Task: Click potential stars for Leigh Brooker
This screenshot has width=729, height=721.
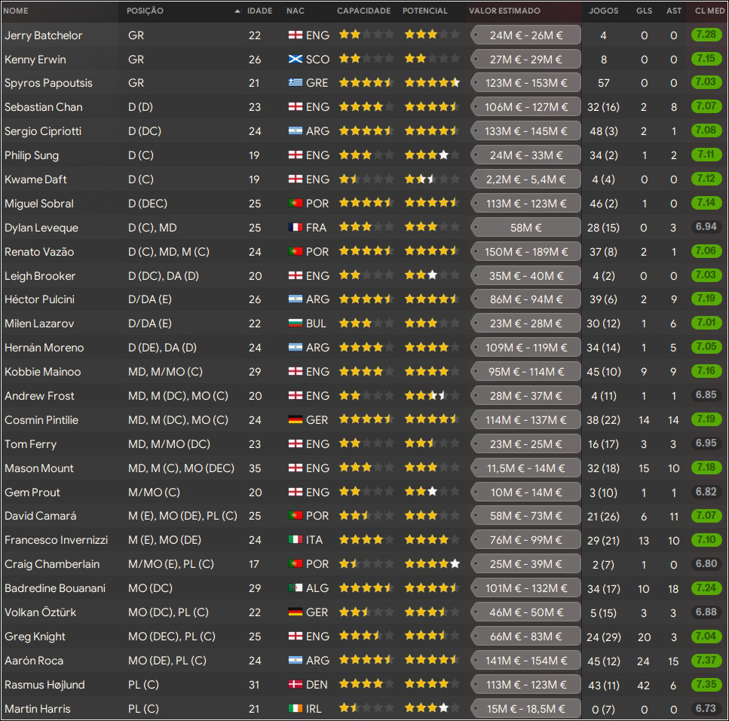Action: 432,275
